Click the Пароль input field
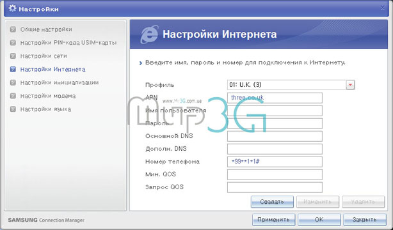Viewport: 393px width, 230px height. click(275, 123)
